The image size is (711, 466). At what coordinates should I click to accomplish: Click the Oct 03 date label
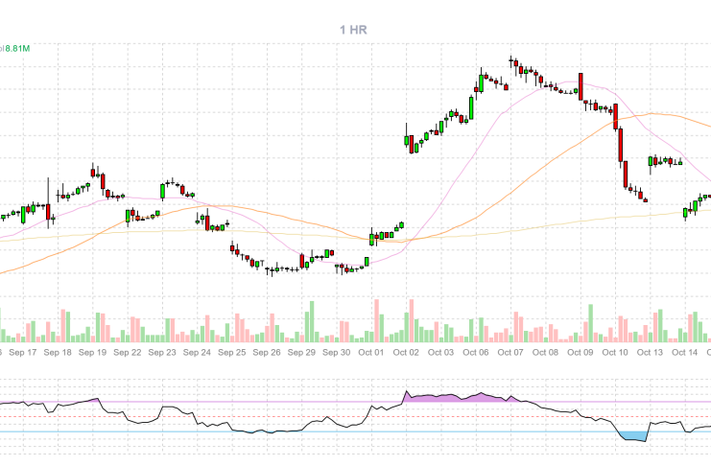point(440,353)
